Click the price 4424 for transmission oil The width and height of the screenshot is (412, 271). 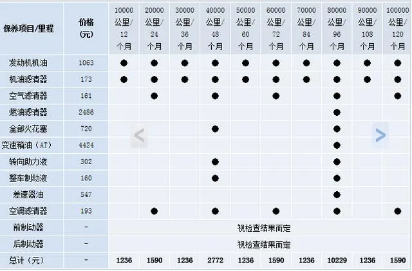coord(86,145)
